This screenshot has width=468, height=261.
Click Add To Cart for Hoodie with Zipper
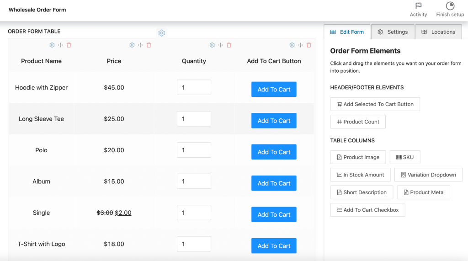274,90
